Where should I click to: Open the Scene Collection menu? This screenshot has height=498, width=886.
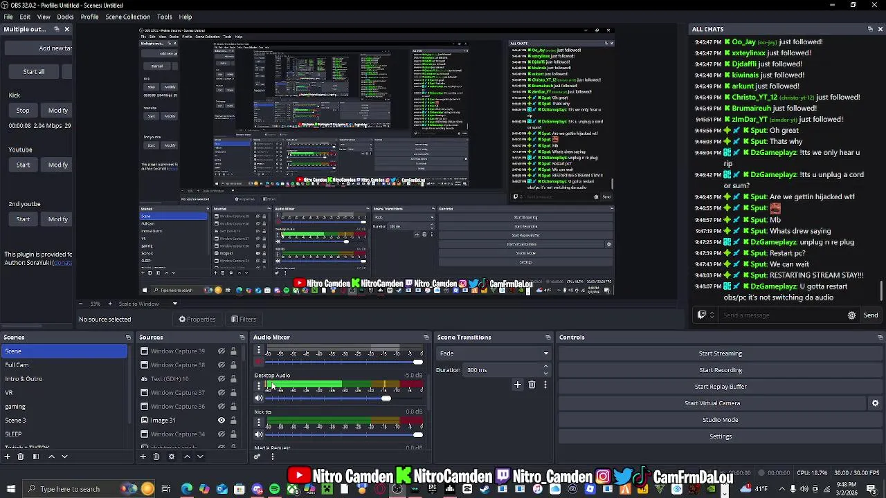pos(127,17)
